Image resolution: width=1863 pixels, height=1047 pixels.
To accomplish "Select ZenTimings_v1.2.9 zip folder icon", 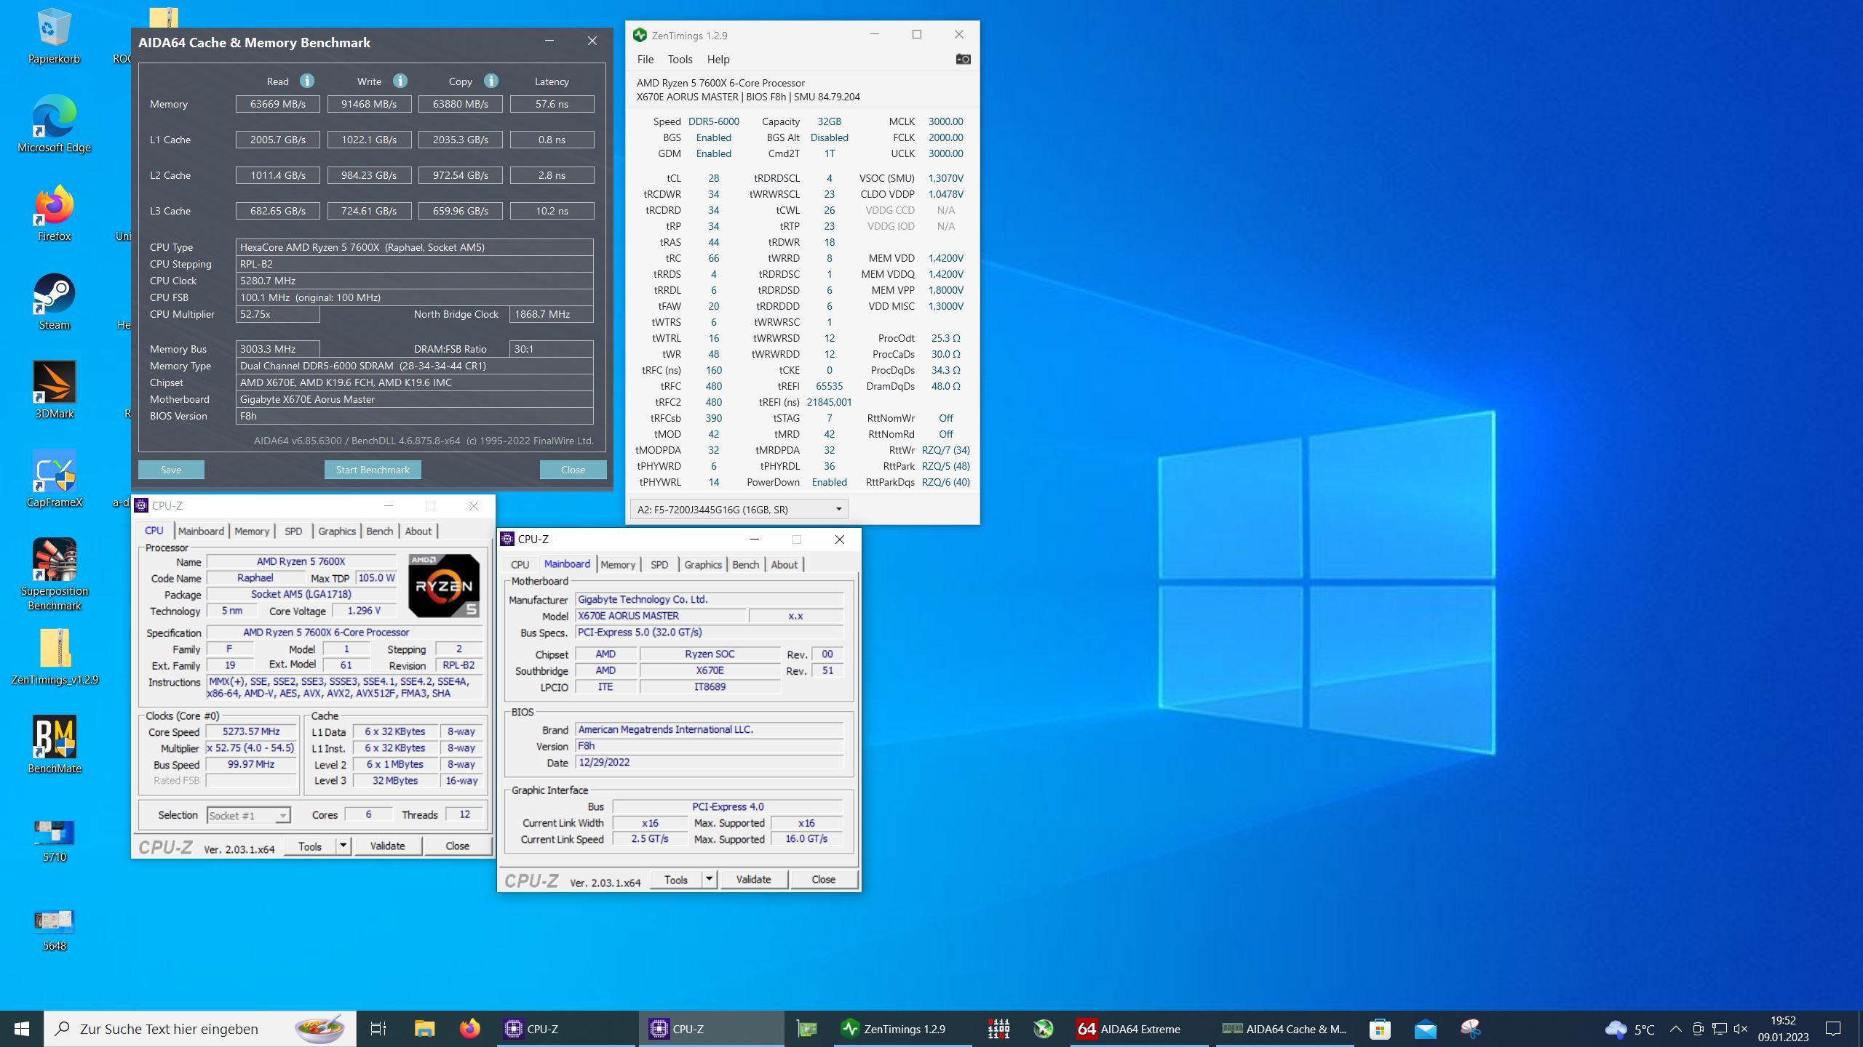I will [x=54, y=656].
